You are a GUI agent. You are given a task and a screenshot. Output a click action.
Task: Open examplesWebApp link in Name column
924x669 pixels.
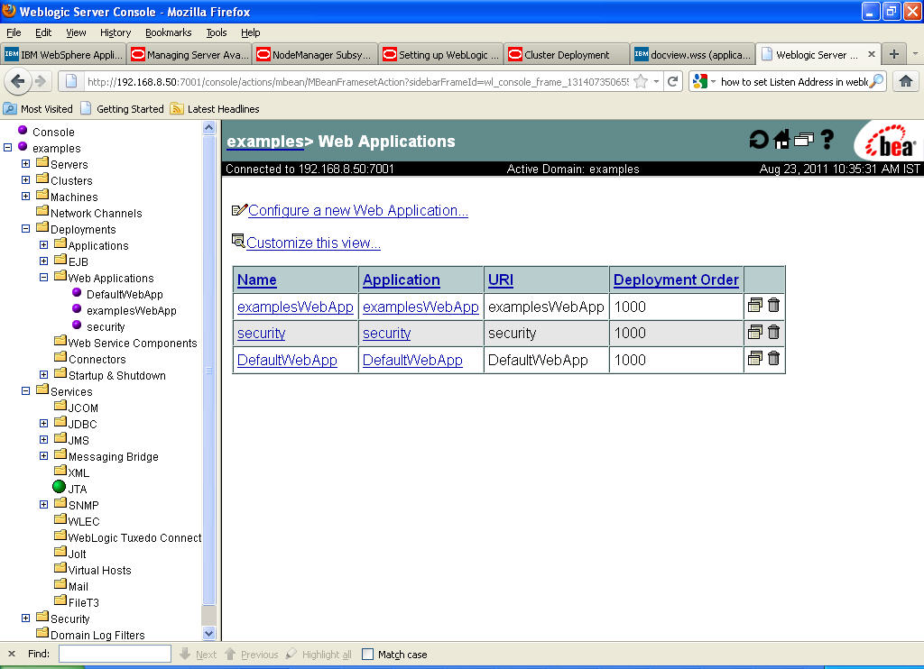coord(295,307)
